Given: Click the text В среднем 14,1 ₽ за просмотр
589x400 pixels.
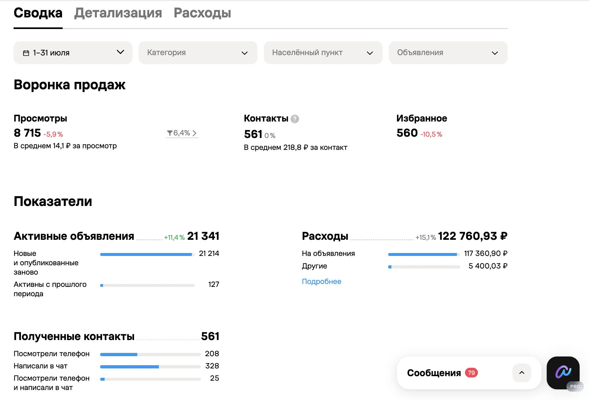Looking at the screenshot, I should tap(65, 146).
